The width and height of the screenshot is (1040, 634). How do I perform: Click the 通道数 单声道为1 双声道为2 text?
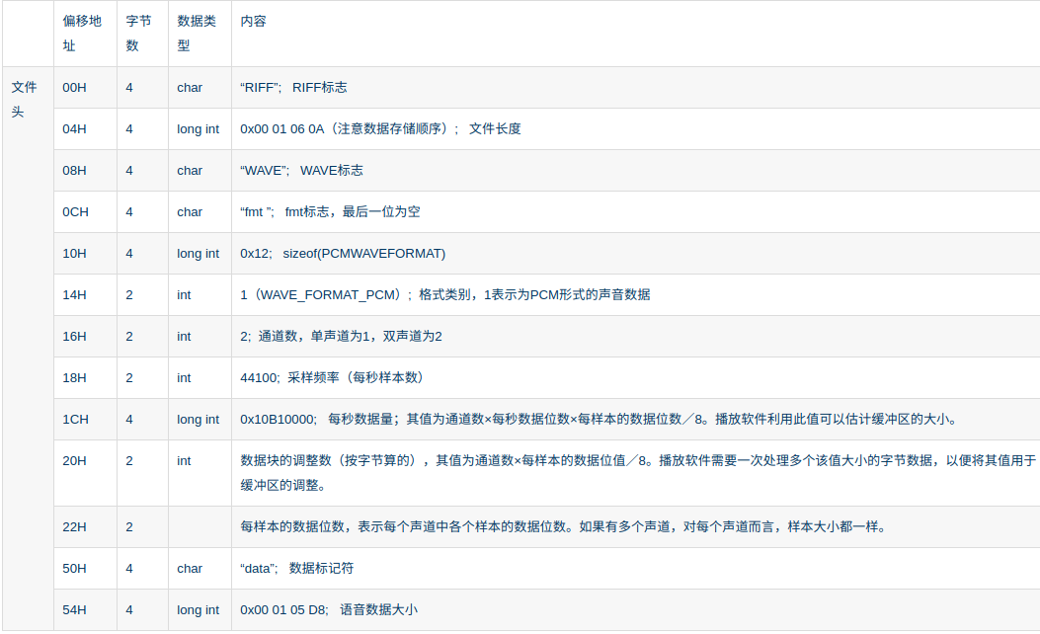click(x=341, y=336)
